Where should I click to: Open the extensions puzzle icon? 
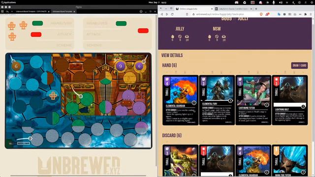point(305,14)
